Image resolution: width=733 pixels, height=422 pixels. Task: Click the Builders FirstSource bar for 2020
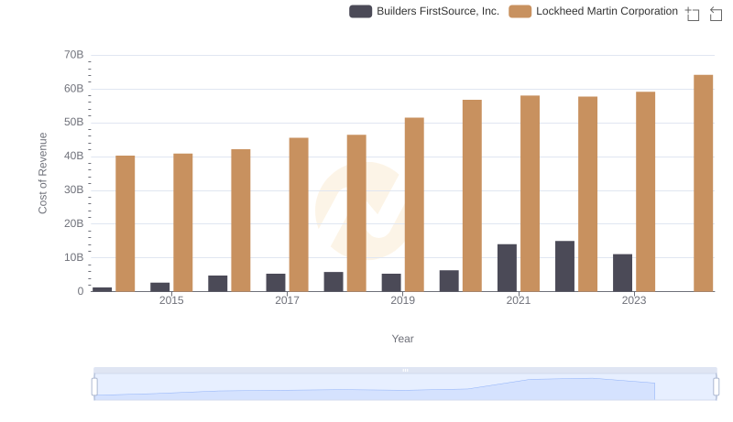[449, 281]
